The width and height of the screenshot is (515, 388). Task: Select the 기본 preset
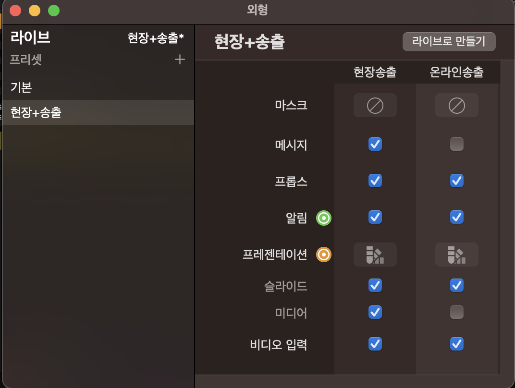pos(98,87)
